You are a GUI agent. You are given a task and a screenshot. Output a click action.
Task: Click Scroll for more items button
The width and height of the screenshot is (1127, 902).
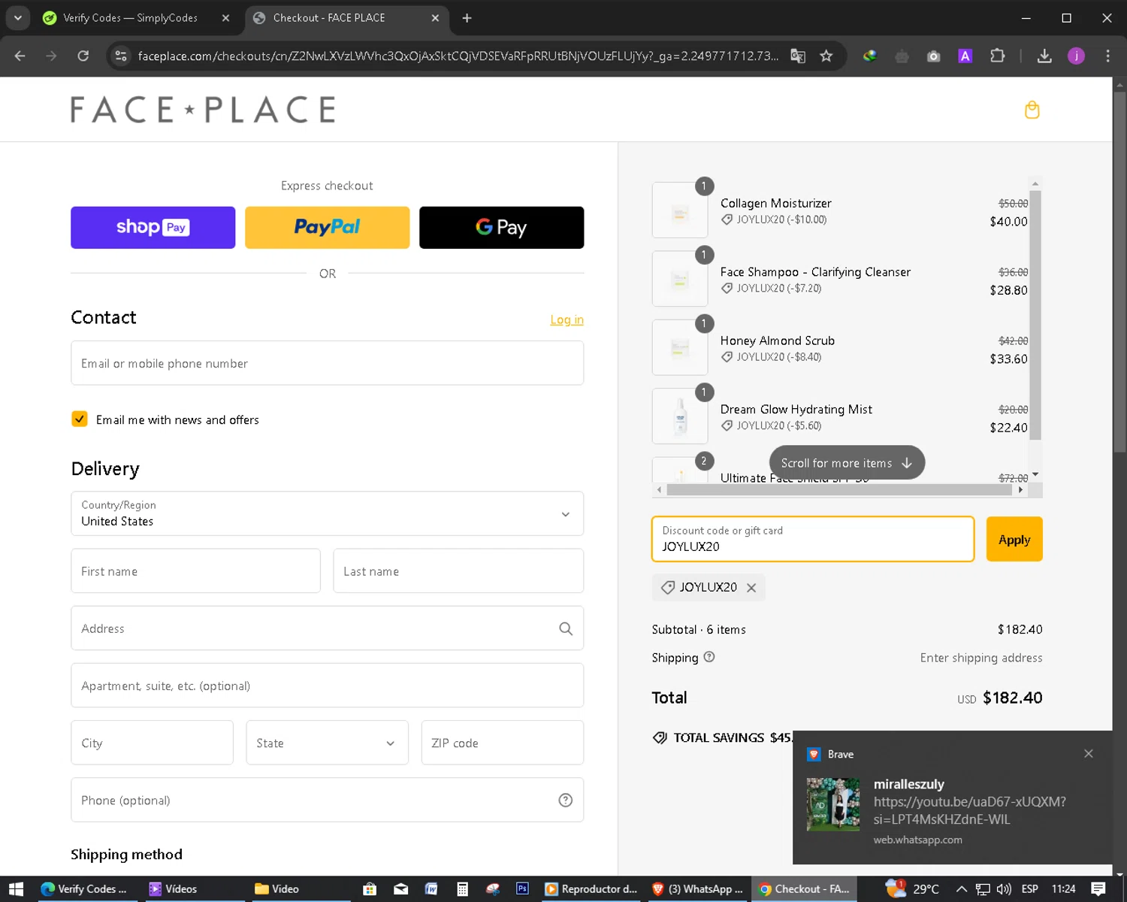click(847, 463)
